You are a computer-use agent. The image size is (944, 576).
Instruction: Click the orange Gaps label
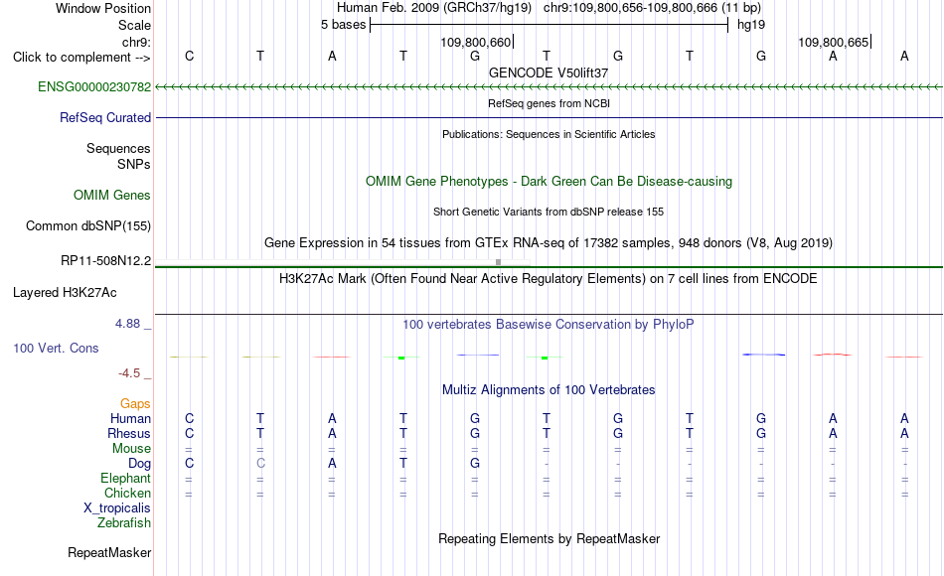click(135, 403)
